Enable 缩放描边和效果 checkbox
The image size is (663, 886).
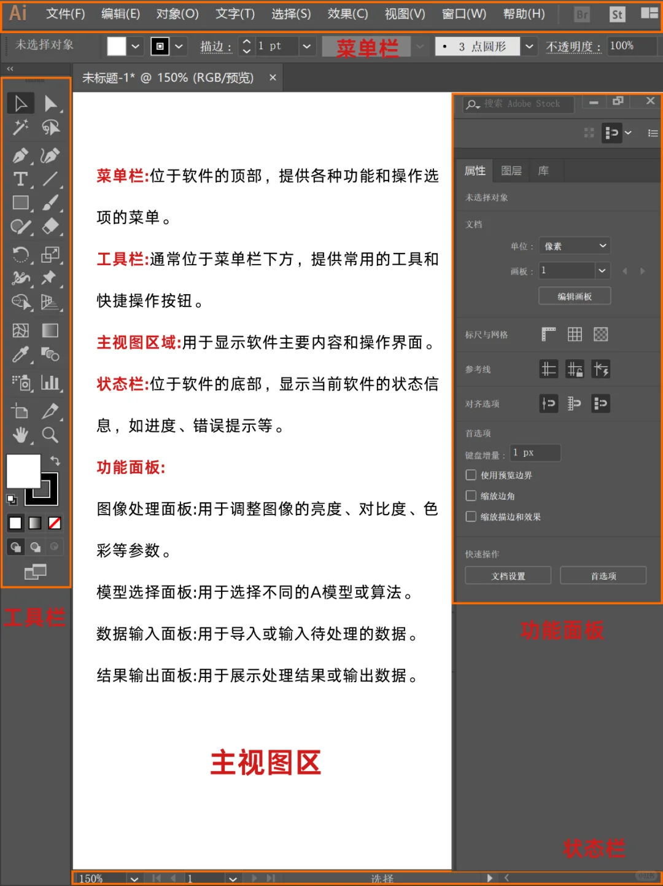coord(471,516)
